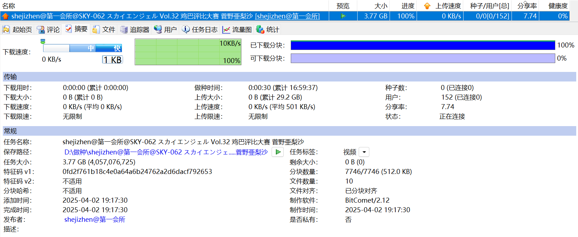
Task: Click the download speed limit slider bar
Action: [x=82, y=48]
